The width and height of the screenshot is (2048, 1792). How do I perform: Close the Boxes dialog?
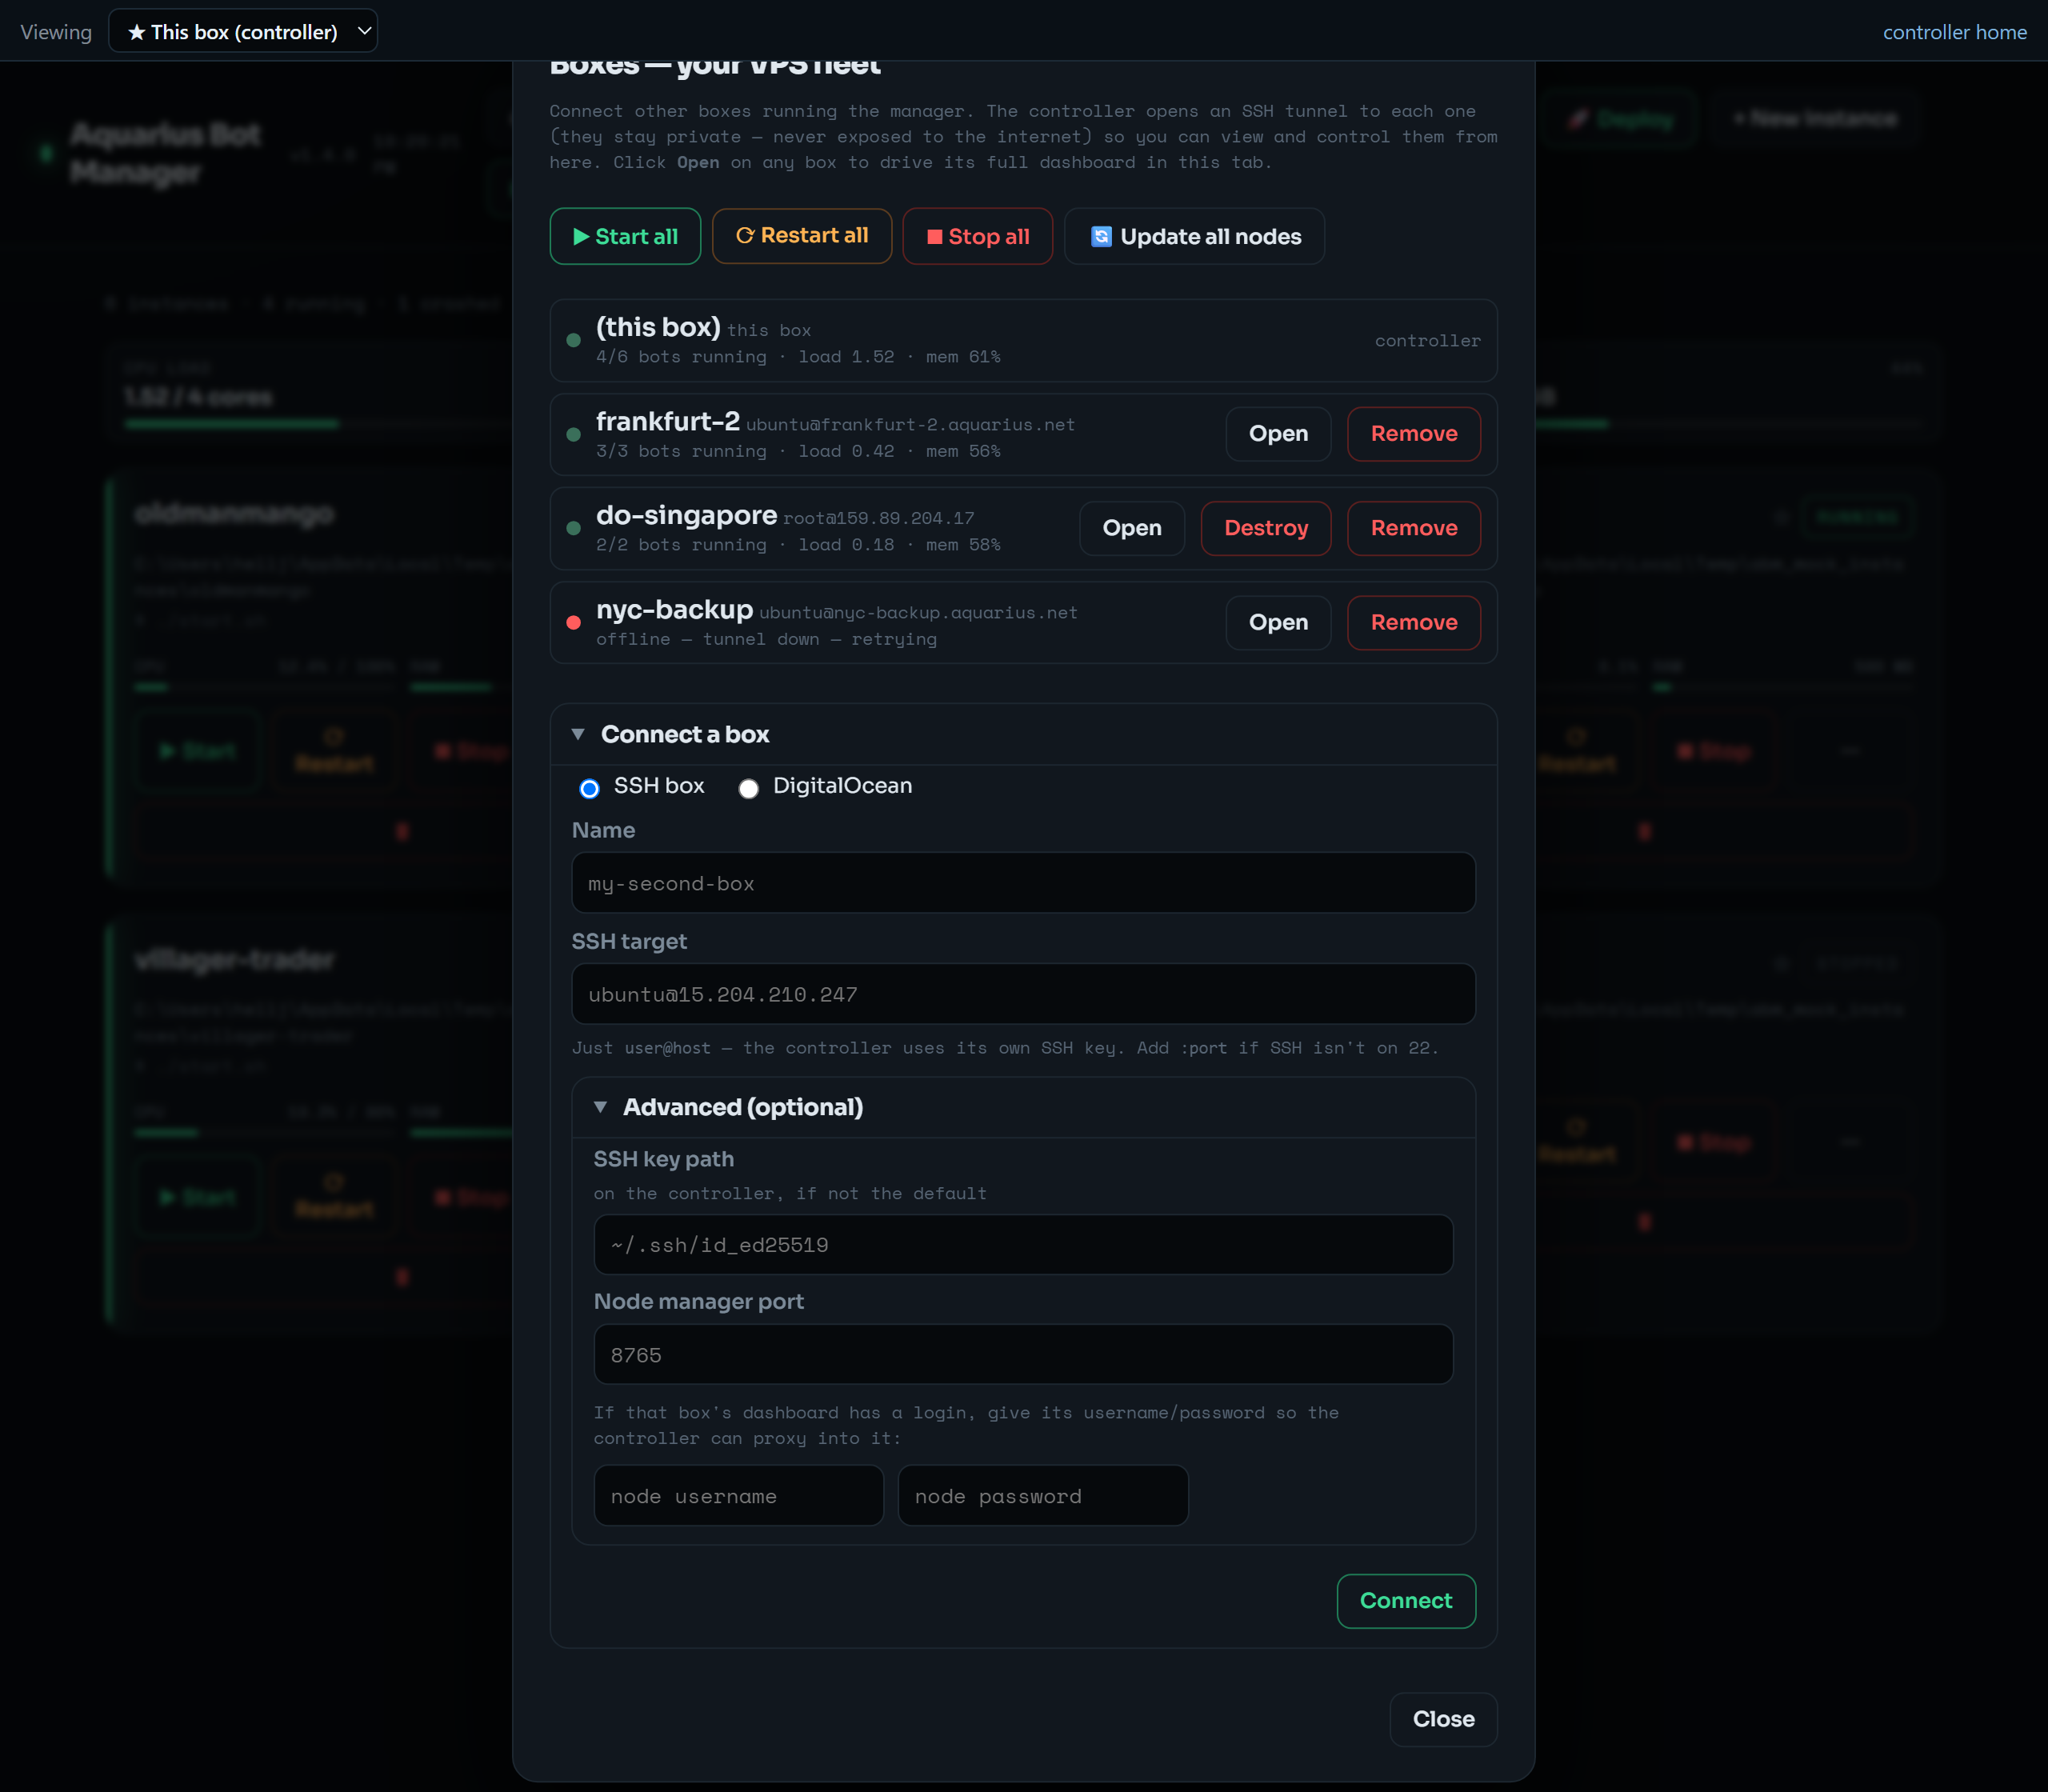click(x=1443, y=1719)
